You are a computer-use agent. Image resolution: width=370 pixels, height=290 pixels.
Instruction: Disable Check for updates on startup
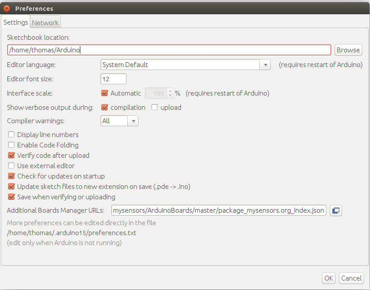click(11, 176)
